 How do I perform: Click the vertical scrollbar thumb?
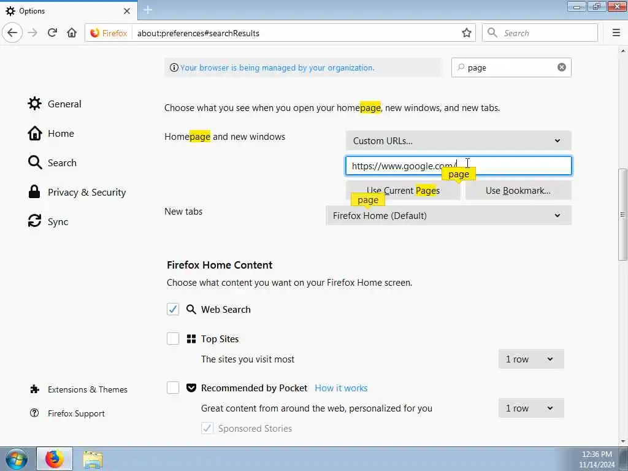tap(623, 214)
